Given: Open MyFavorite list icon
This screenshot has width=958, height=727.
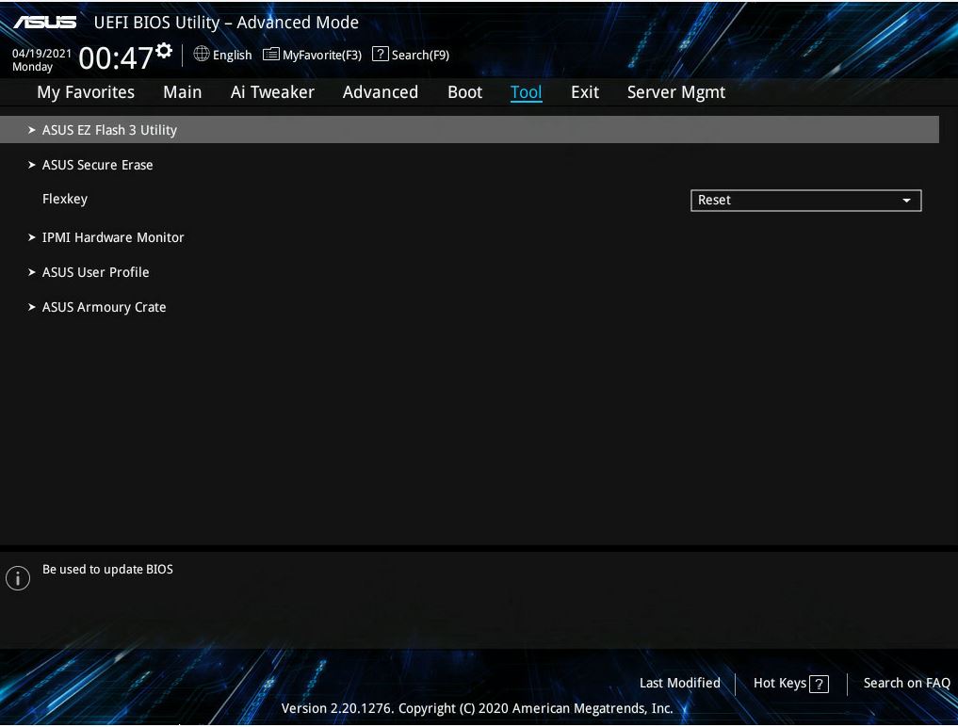Looking at the screenshot, I should (x=270, y=55).
